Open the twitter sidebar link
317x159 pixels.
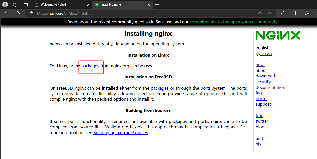tap(262, 121)
